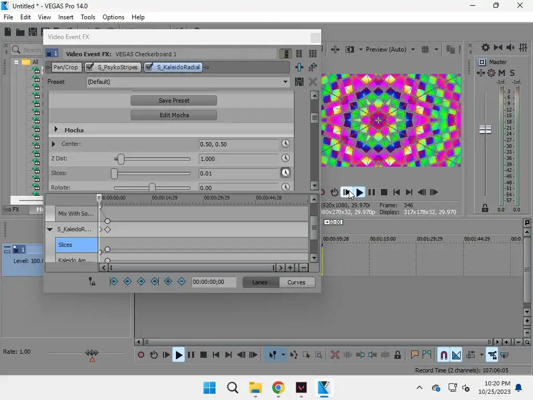
Task: Click the Slices slider handle
Action: pyautogui.click(x=114, y=173)
